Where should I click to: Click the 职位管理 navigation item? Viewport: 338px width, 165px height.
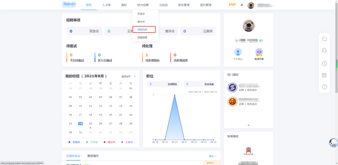click(184, 5)
